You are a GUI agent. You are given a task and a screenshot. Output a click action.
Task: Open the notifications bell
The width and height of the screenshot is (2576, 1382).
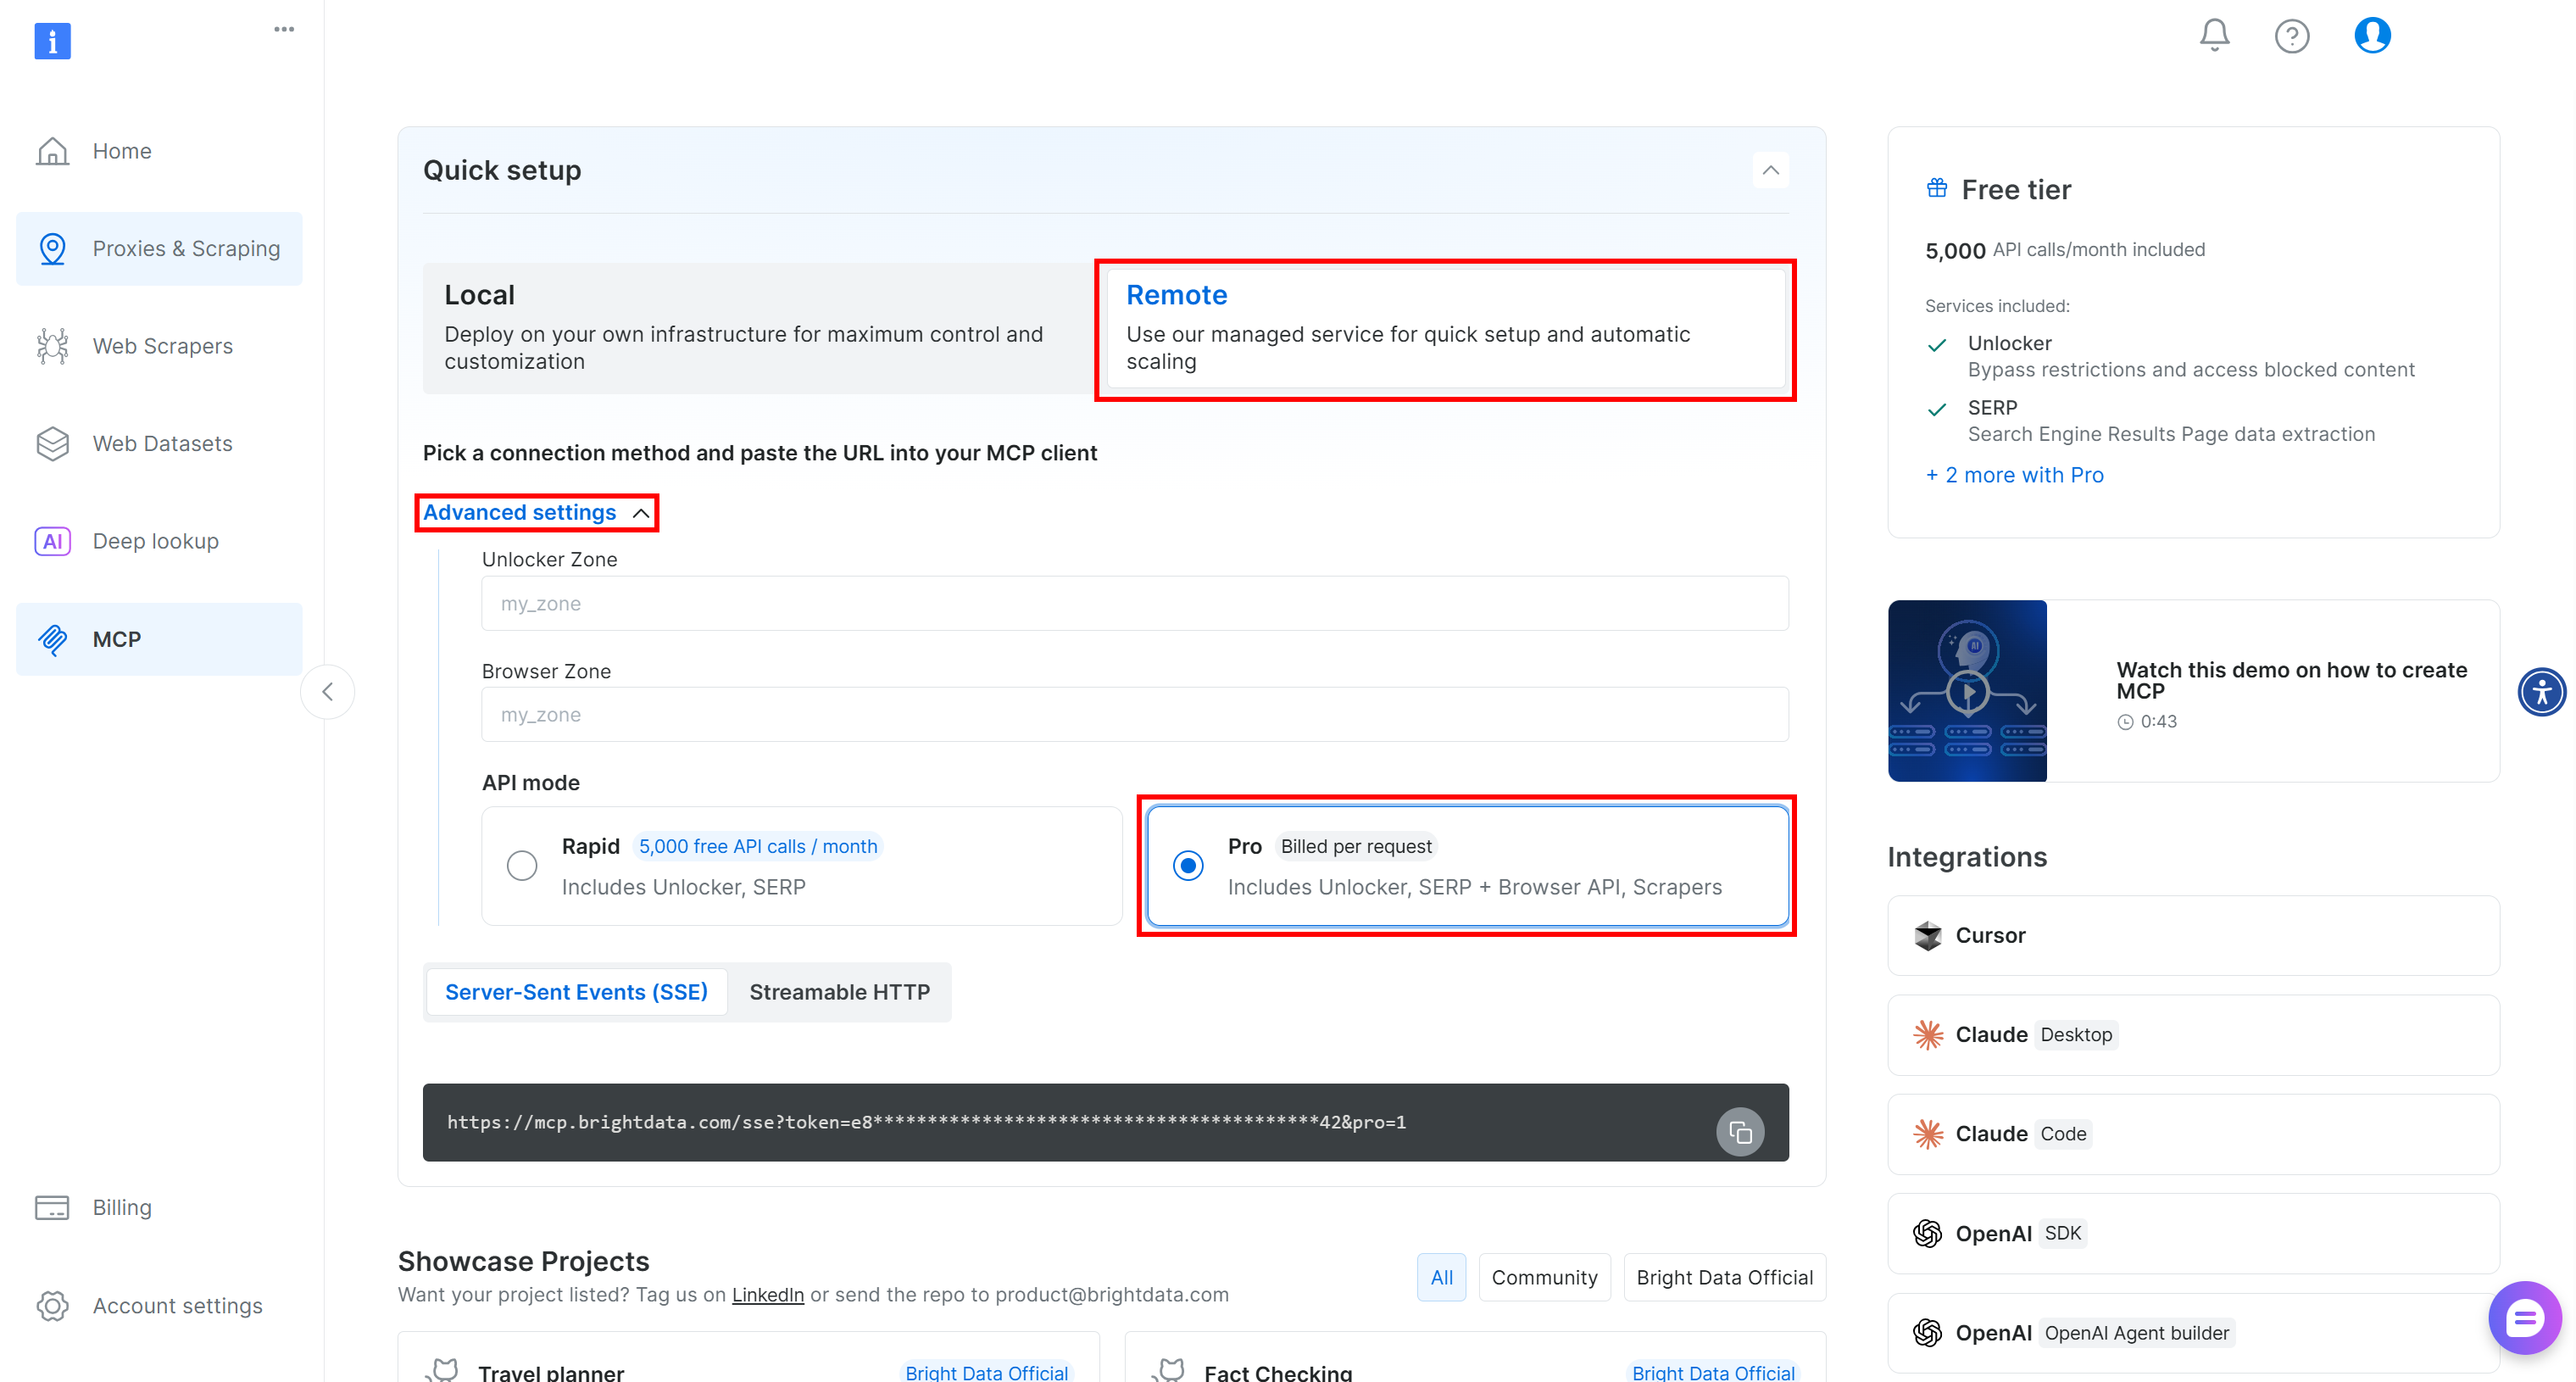tap(2213, 35)
